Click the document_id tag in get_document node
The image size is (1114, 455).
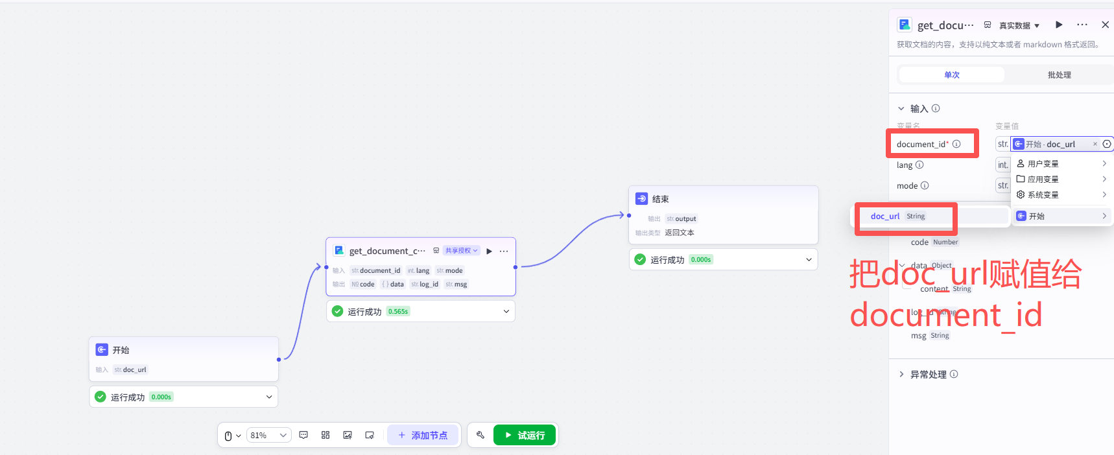coord(376,270)
